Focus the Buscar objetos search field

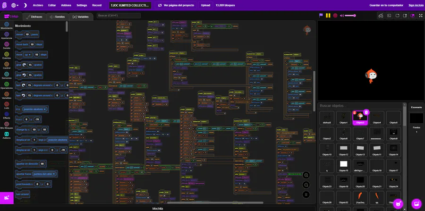pos(360,106)
